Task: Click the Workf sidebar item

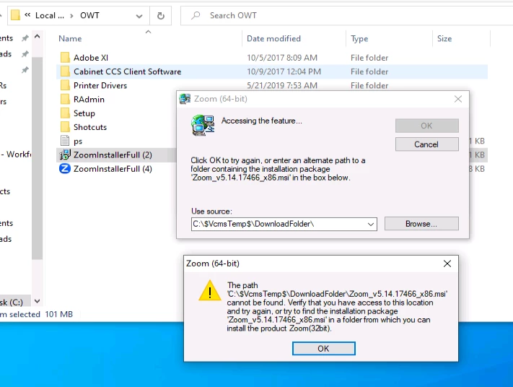Action: (16, 155)
